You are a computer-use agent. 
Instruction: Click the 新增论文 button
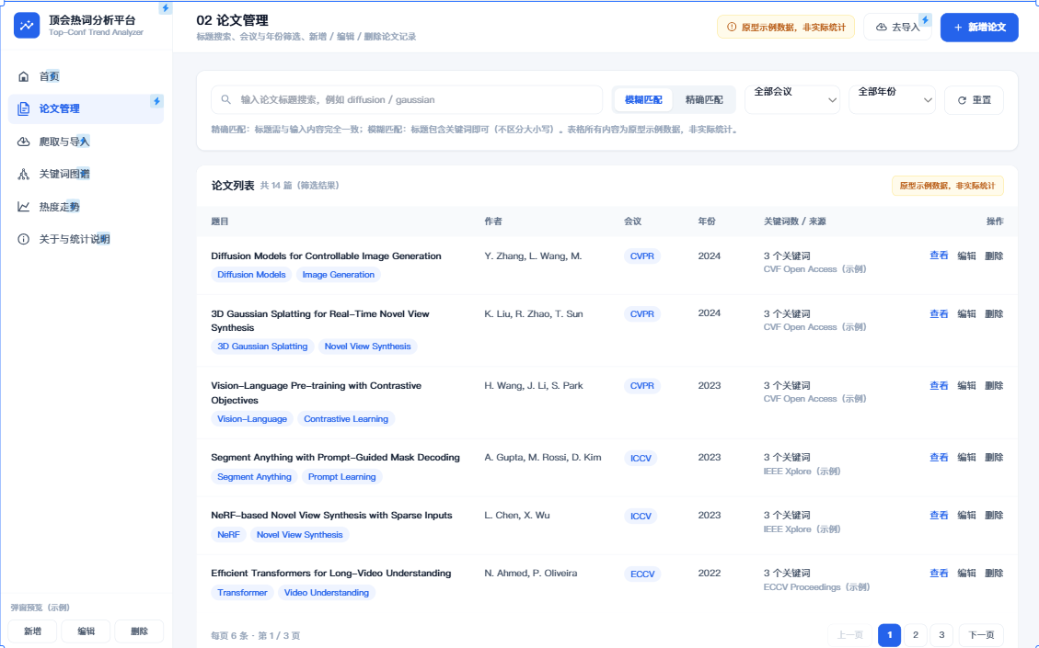point(979,28)
